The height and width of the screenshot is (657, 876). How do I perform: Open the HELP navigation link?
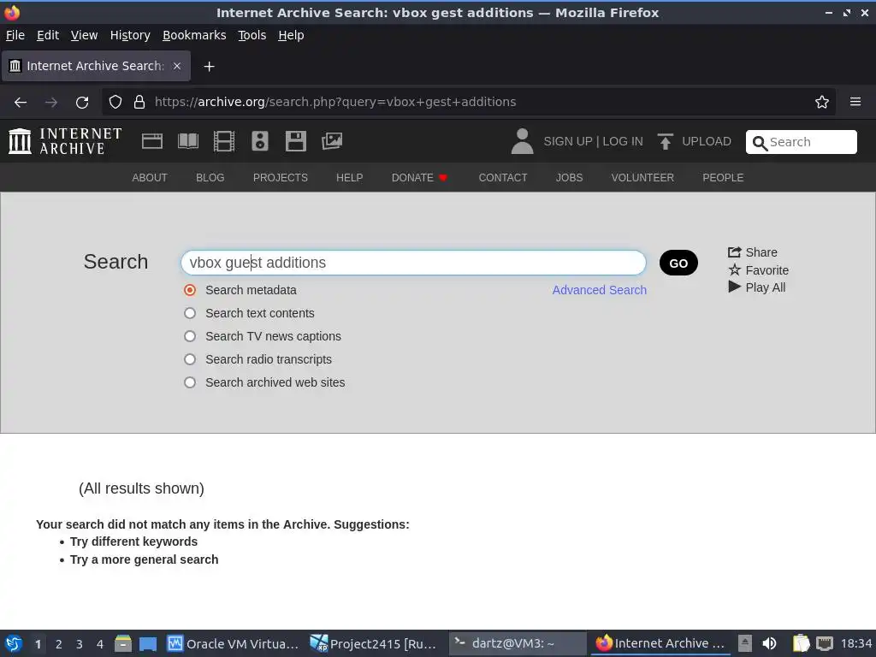[x=350, y=178]
